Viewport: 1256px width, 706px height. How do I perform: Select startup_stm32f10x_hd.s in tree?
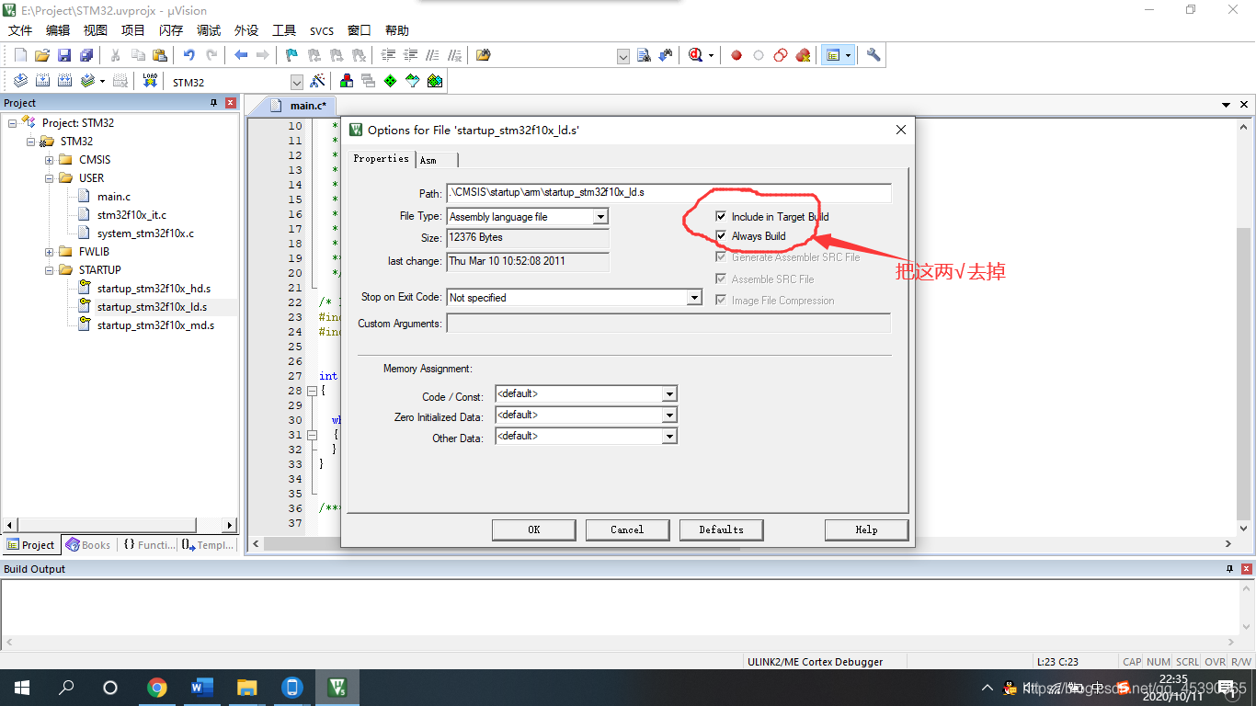click(x=154, y=289)
